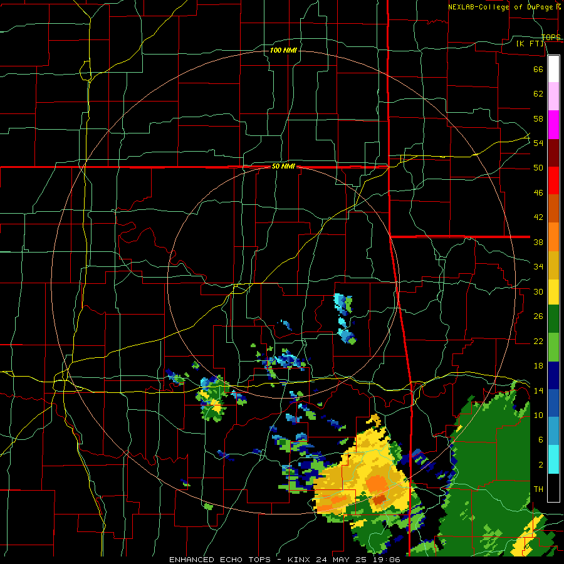
Task: Click the "50" legend value
Action: point(538,168)
